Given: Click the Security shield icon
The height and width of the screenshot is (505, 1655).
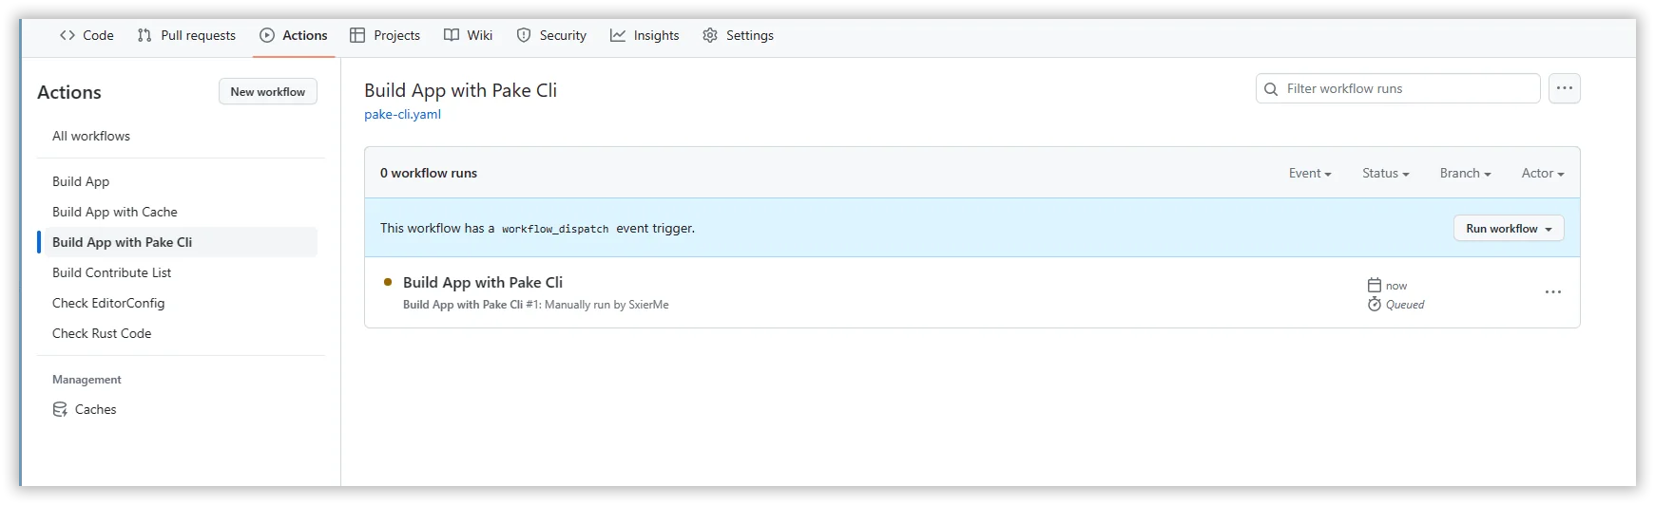Looking at the screenshot, I should click(x=524, y=35).
